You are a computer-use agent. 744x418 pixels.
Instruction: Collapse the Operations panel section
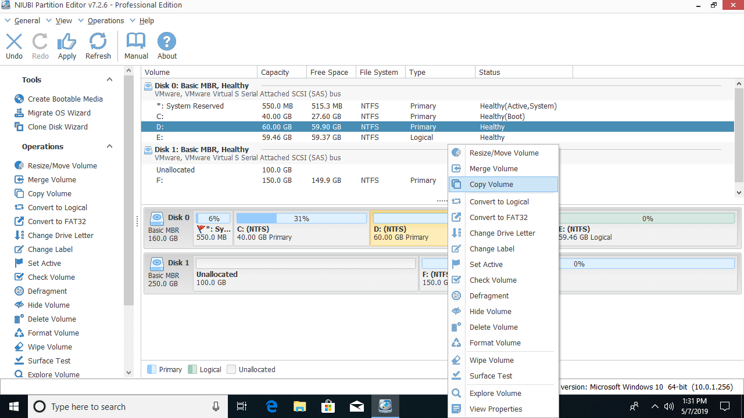(x=109, y=147)
